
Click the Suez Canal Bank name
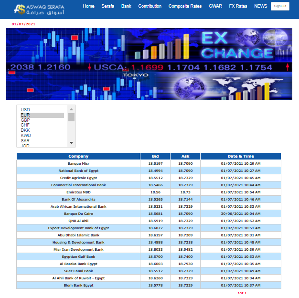(78, 271)
